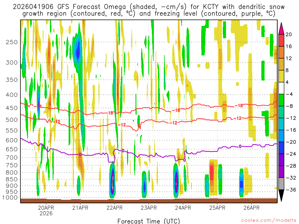Click the orange color bar segment between 12 and 16
299x224 pixels.
281,52
